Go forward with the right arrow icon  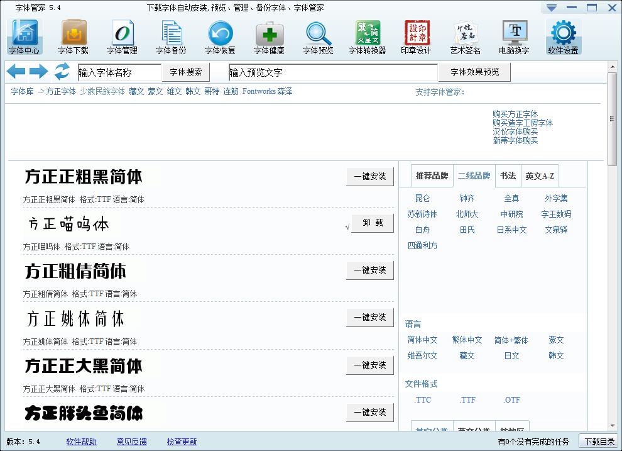(x=39, y=72)
